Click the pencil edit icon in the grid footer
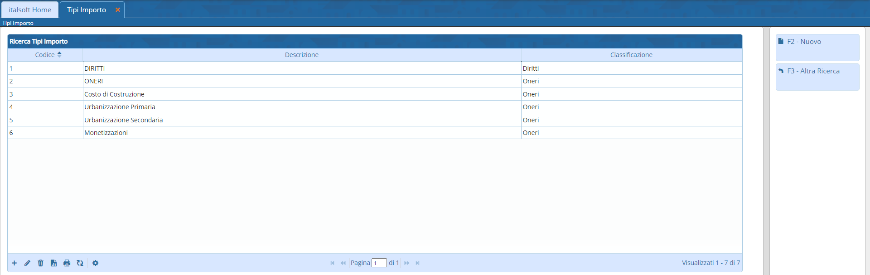 (28, 263)
